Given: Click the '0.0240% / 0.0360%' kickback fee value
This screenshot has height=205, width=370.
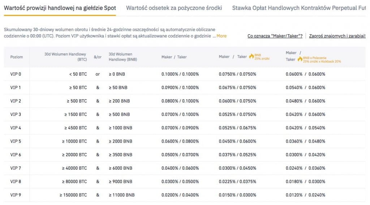Looking at the screenshot, I should point(305,168).
